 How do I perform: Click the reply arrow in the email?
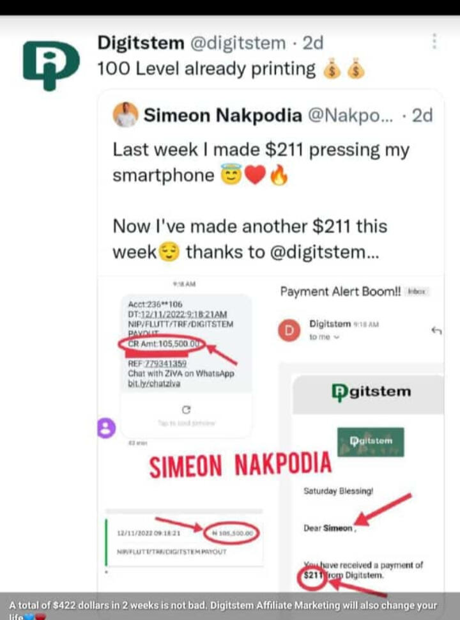(437, 330)
